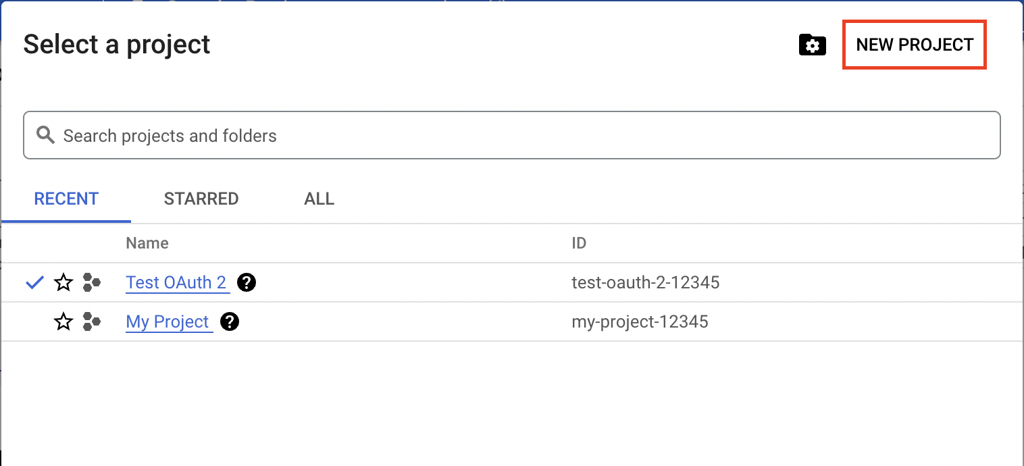Viewport: 1024px width, 466px height.
Task: Click the organization icon next to My Project
Action: [92, 321]
